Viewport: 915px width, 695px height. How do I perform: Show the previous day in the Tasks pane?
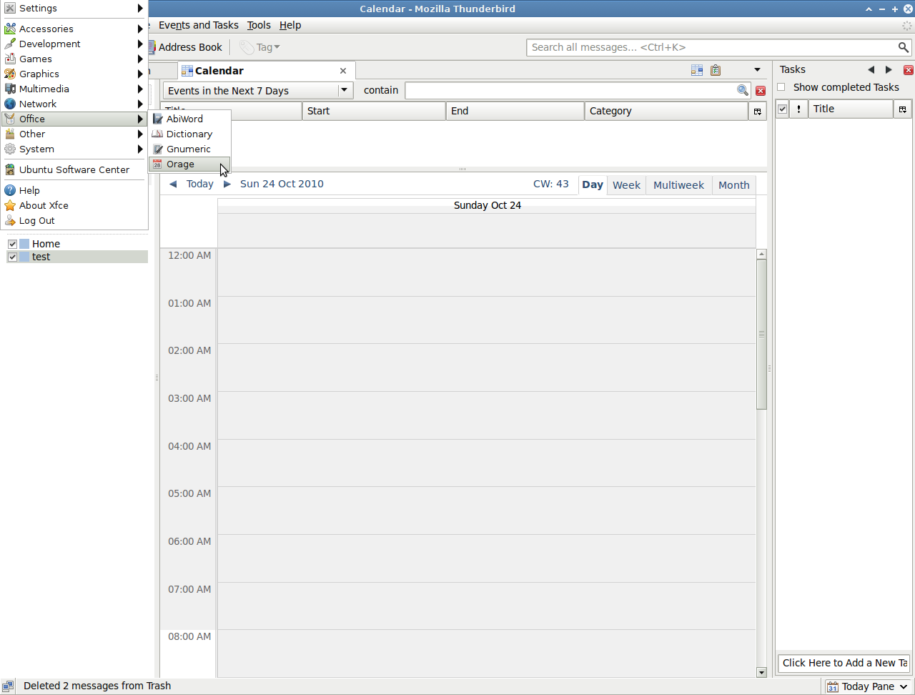coord(871,70)
